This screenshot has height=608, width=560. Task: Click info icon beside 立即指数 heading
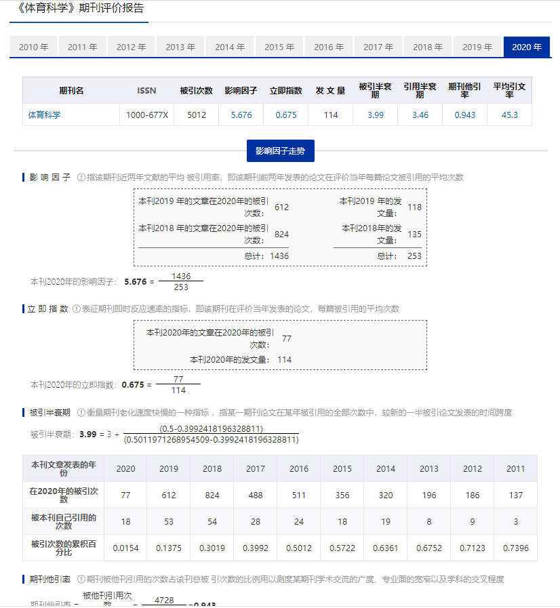coord(77,309)
